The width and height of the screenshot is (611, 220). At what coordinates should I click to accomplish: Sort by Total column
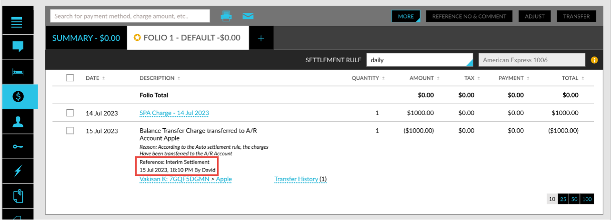click(x=573, y=78)
